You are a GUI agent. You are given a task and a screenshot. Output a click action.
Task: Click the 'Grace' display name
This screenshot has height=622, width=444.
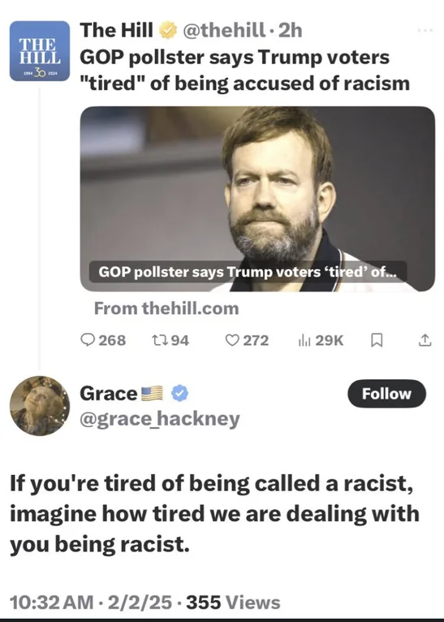[x=108, y=394]
